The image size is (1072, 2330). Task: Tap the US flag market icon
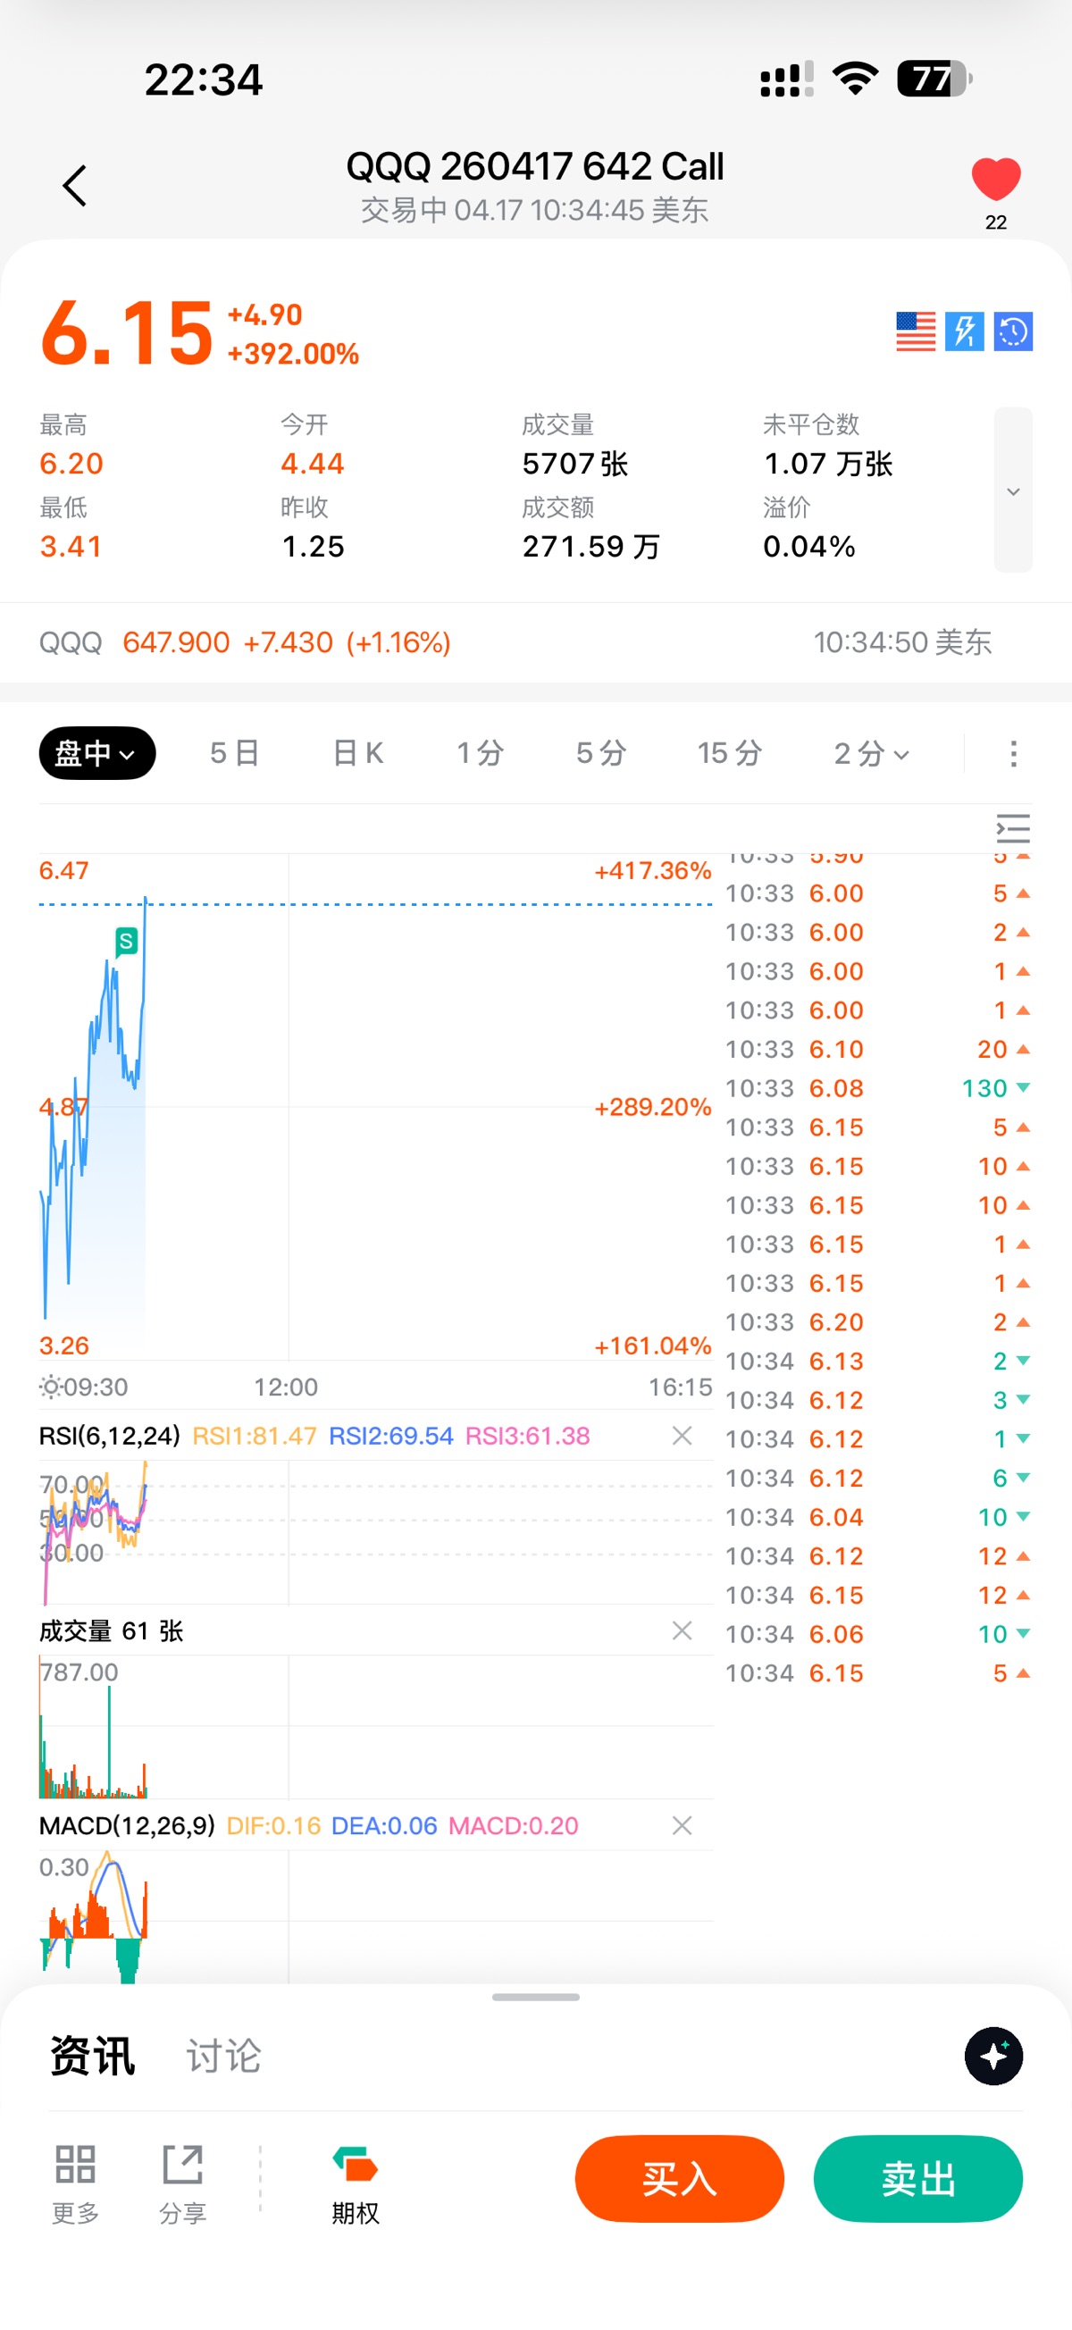[x=916, y=331]
